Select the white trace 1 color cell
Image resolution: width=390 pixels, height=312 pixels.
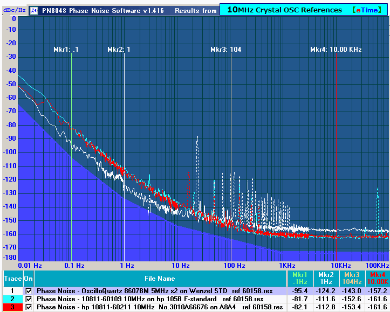(12, 291)
